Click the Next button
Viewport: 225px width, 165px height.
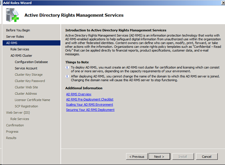click(x=159, y=157)
